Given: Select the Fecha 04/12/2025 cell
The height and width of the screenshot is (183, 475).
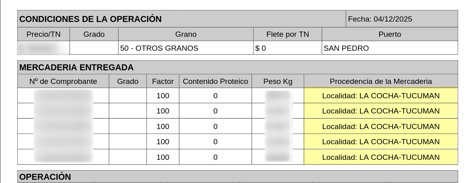Looking at the screenshot, I should pos(380,19).
